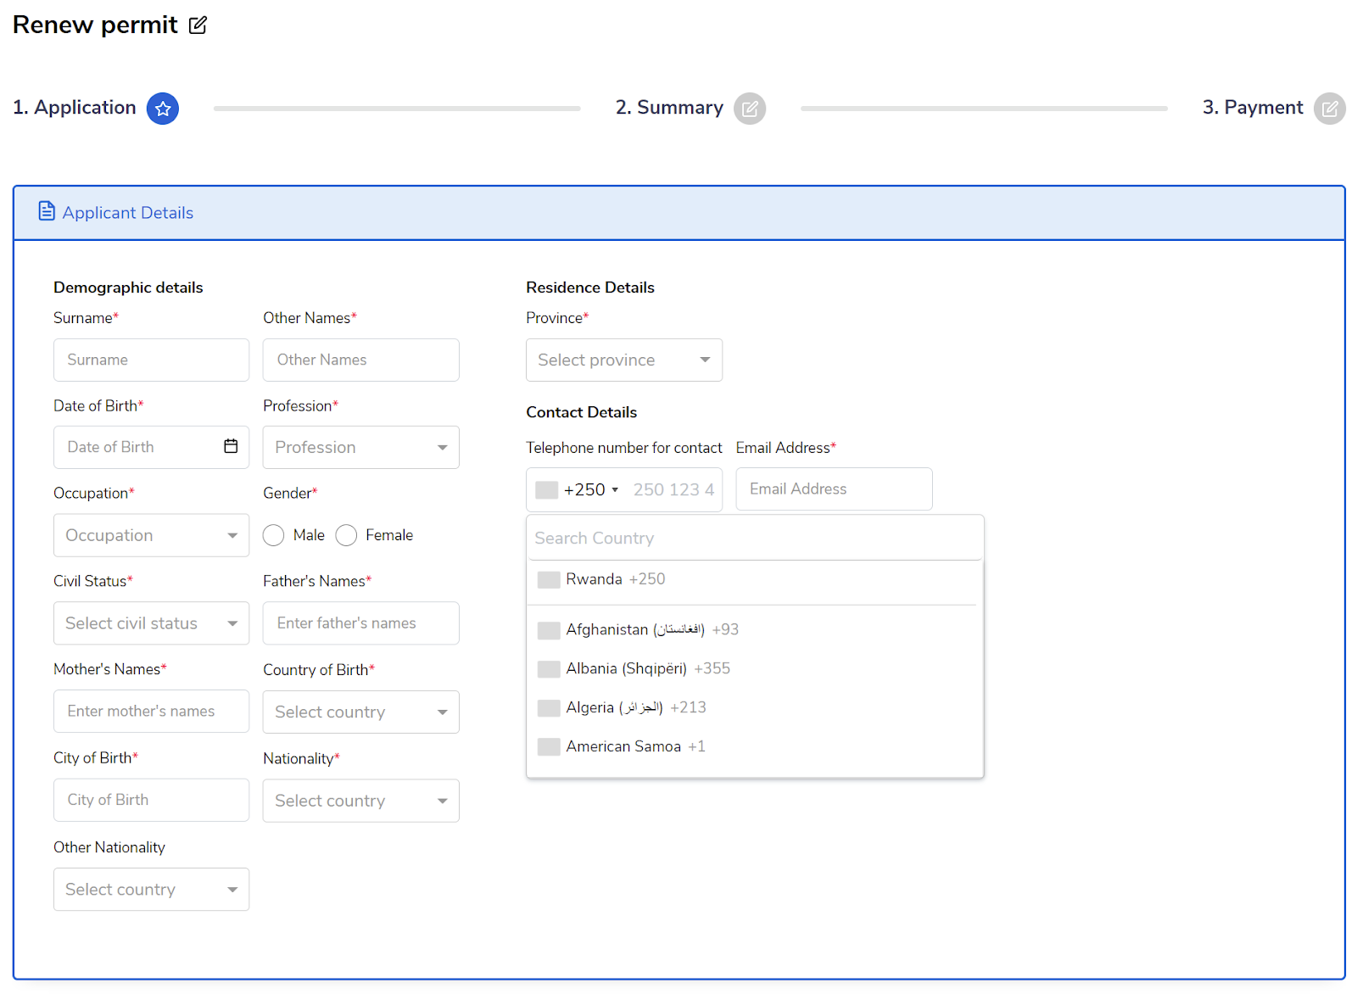The height and width of the screenshot is (994, 1357).
Task: Click the flag icon next to Rwanda
Action: tap(549, 579)
